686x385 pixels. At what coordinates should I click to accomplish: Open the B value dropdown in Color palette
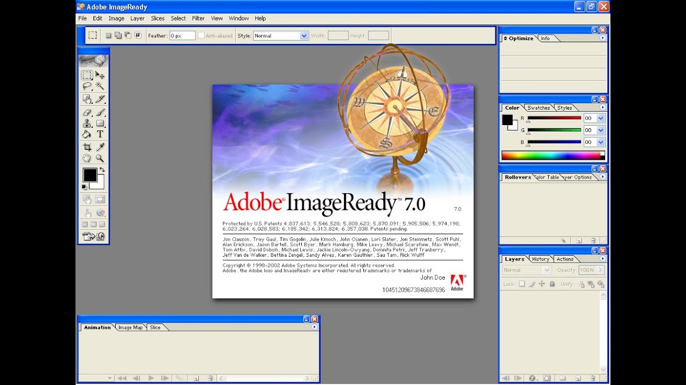[601, 142]
